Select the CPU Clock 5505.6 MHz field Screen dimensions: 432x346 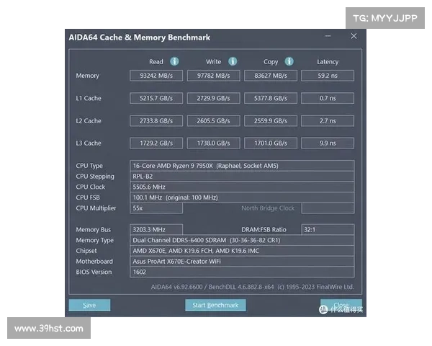click(x=241, y=187)
